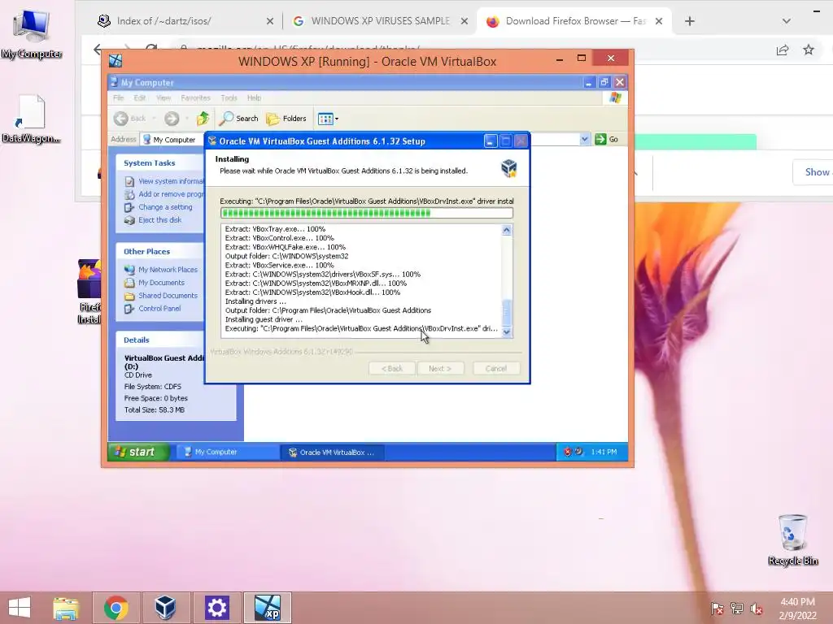Open Google Chrome from host taskbar
The width and height of the screenshot is (833, 624).
[116, 608]
